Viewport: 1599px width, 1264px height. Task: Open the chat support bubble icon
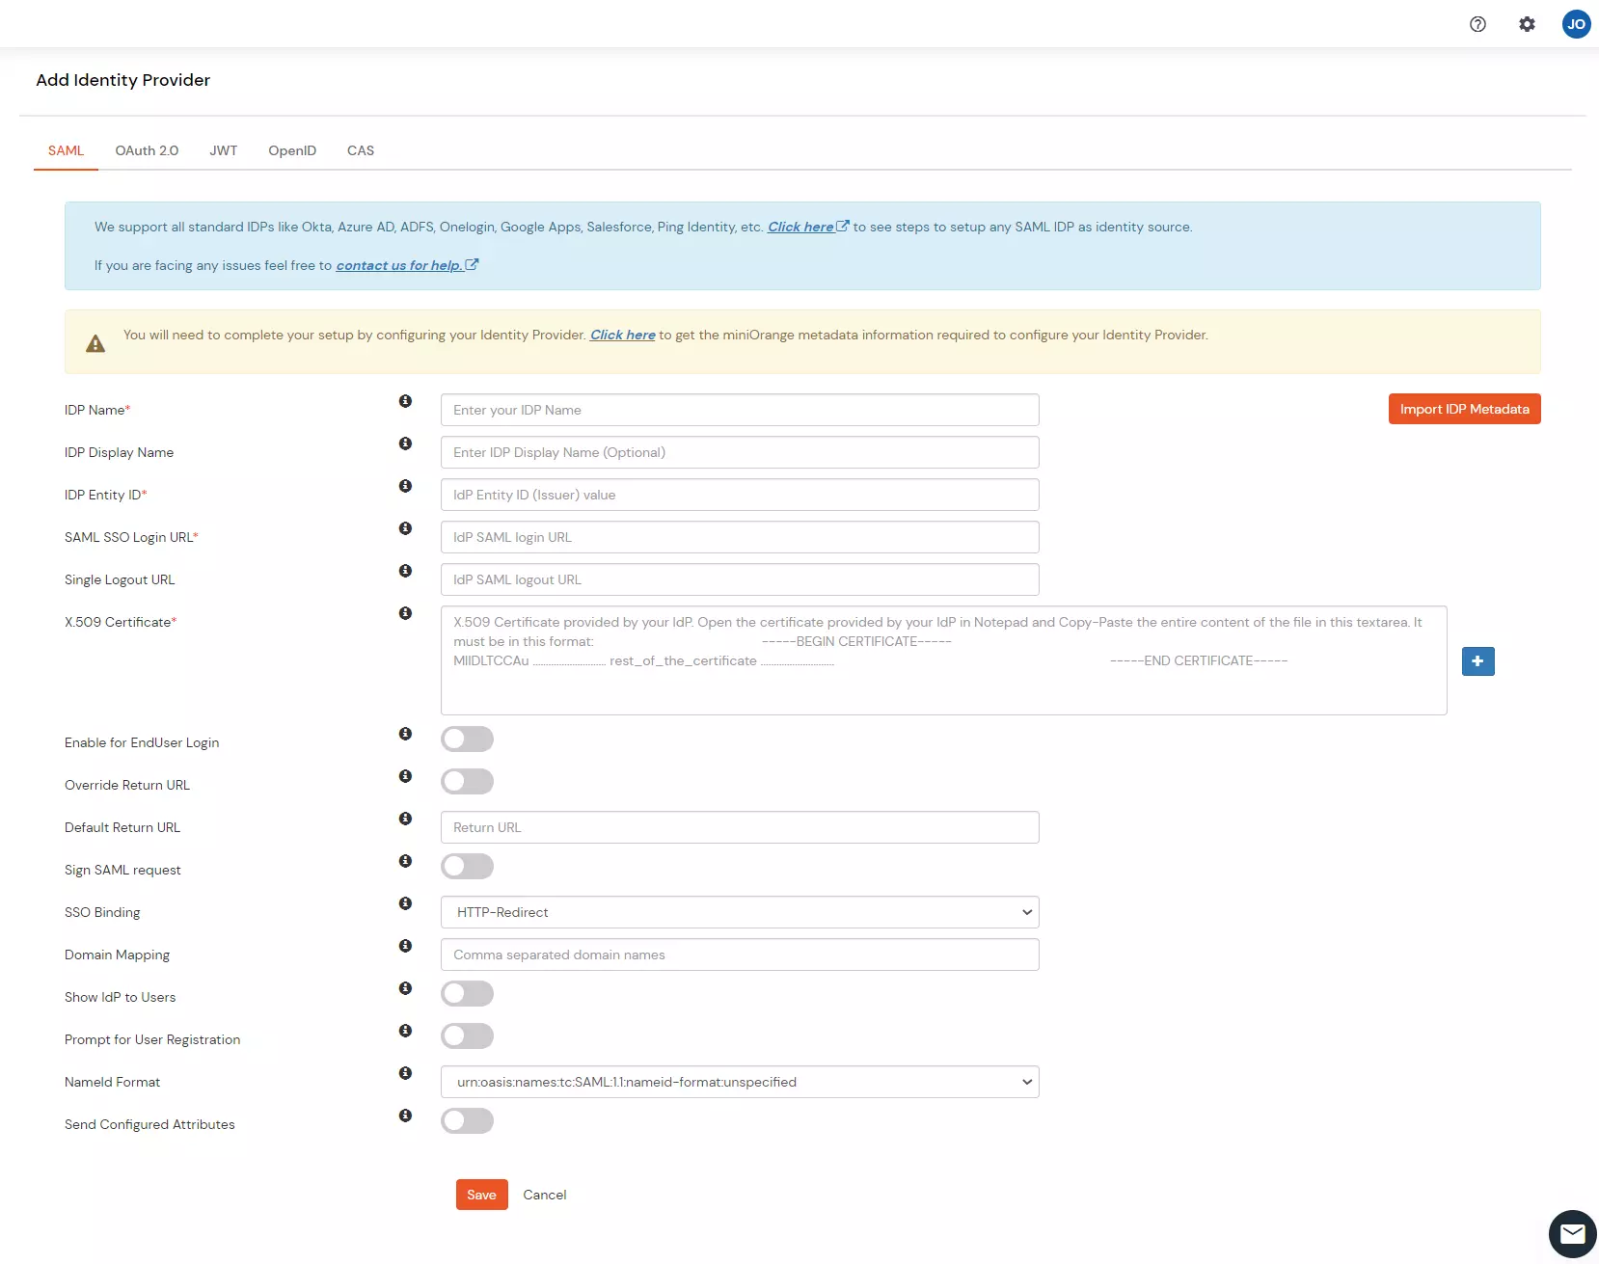coord(1573,1234)
